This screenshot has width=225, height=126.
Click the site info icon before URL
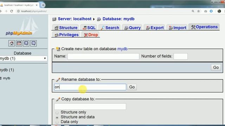pos(18,11)
